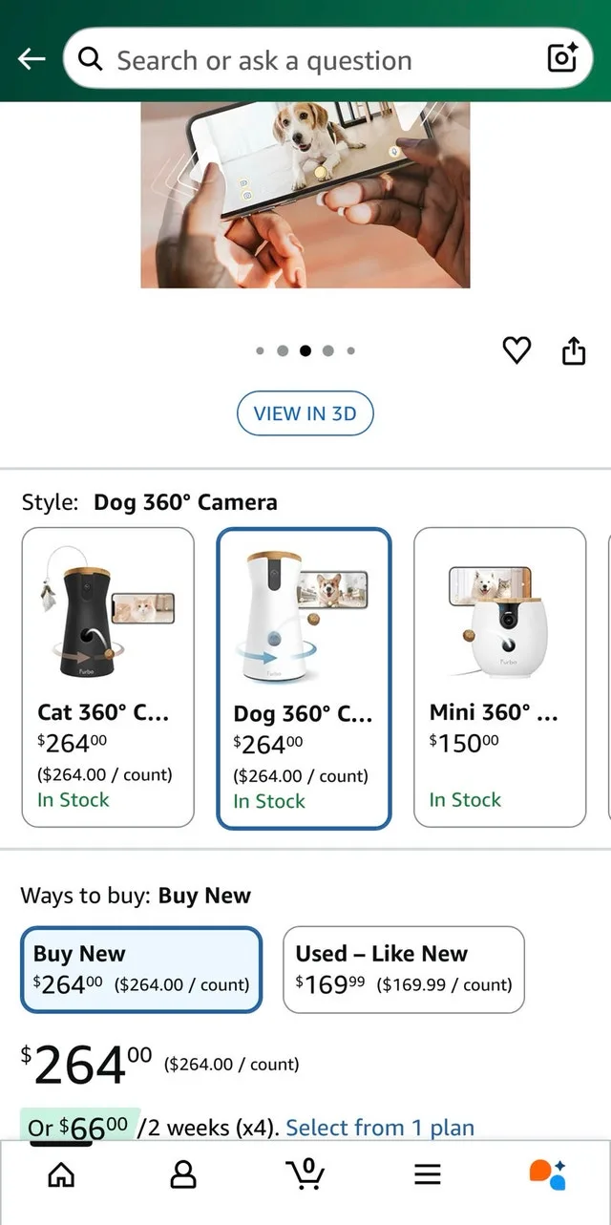The image size is (611, 1225).
Task: Launch Rufus AI assistant icon
Action: coord(549,1173)
